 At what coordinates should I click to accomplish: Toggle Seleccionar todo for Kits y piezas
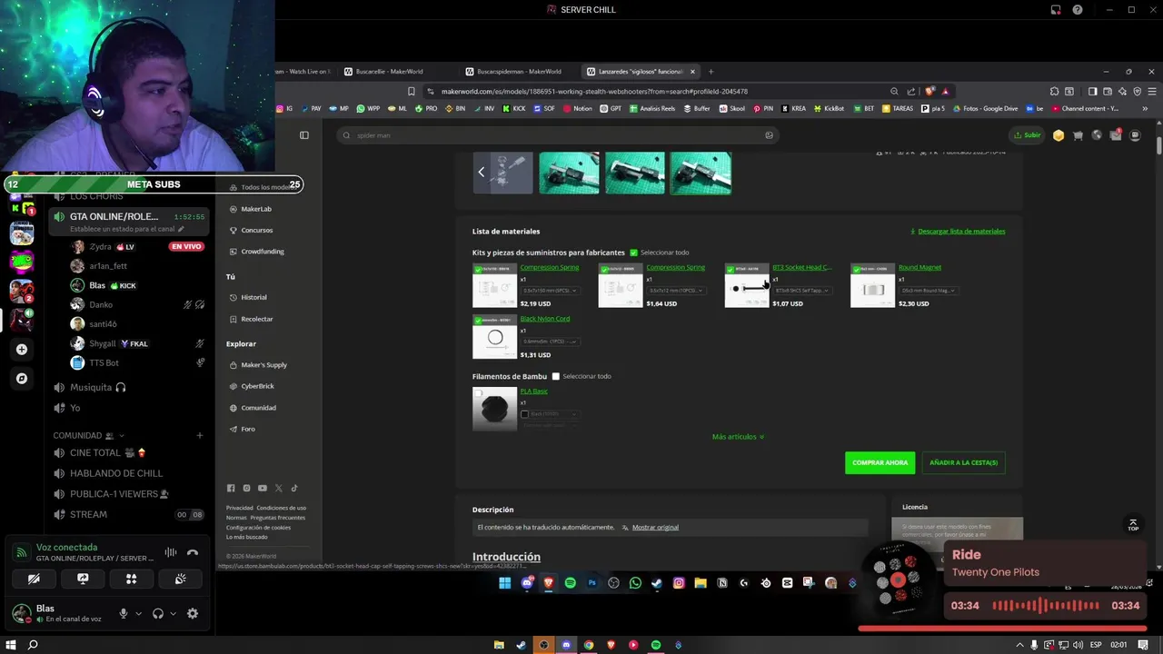point(634,253)
